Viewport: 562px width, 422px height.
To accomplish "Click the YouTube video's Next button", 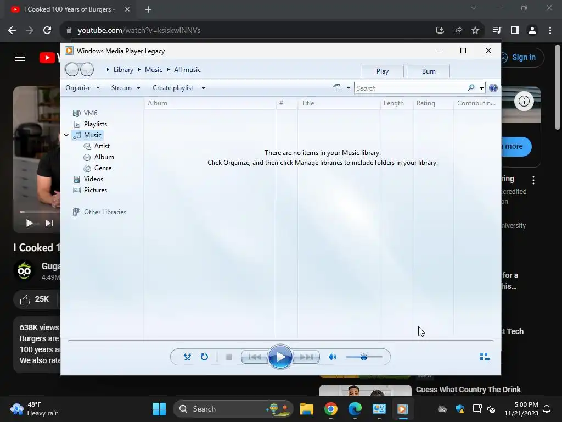I will pos(49,223).
